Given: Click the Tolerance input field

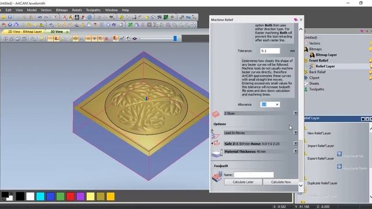Looking at the screenshot, I should tap(270, 51).
